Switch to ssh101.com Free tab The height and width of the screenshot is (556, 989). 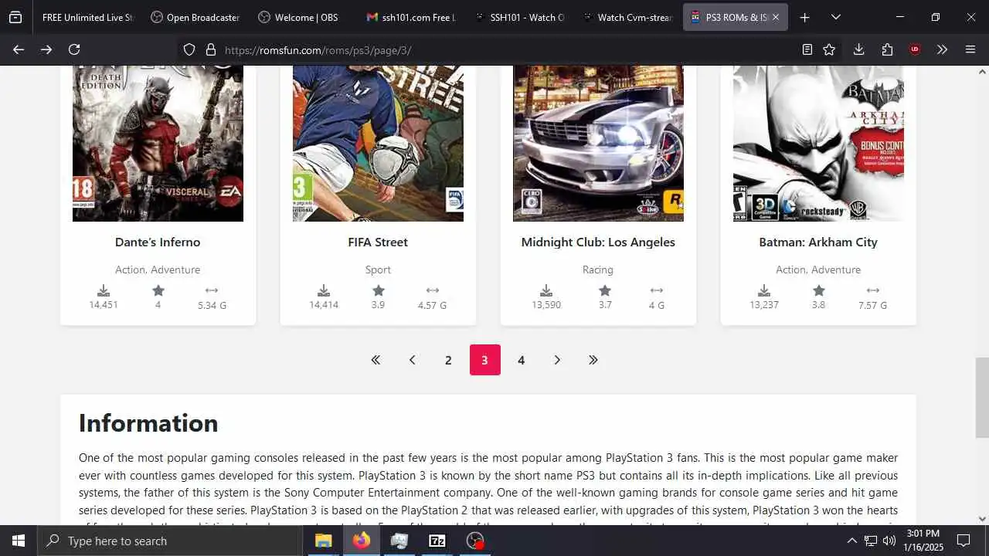pos(411,17)
